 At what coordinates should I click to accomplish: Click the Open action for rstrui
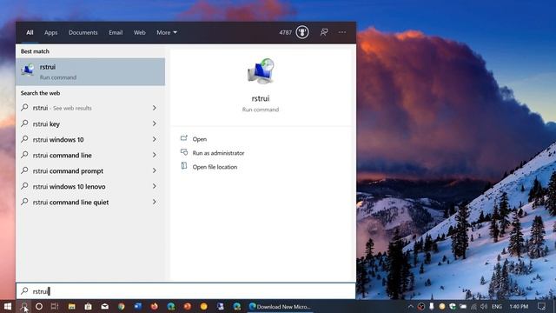point(199,139)
